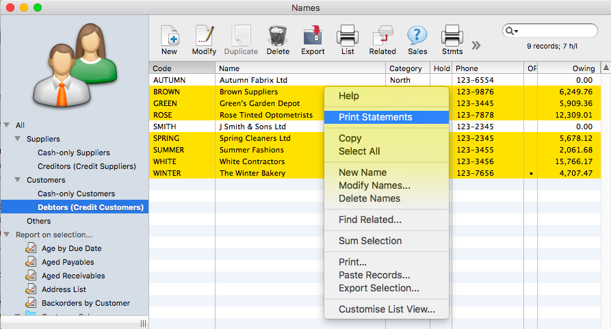This screenshot has width=611, height=329.
Task: Collapse the Suppliers tree group
Action: tap(18, 139)
